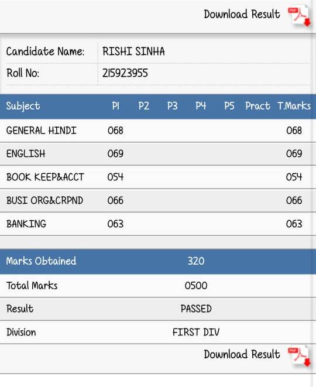Select the BUSI ORG&CRPND row

pos(158,200)
